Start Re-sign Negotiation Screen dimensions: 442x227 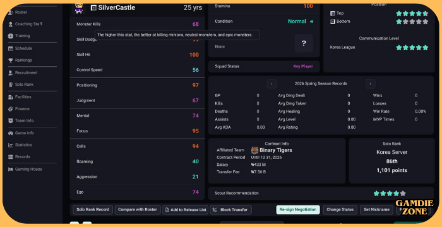coord(298,210)
